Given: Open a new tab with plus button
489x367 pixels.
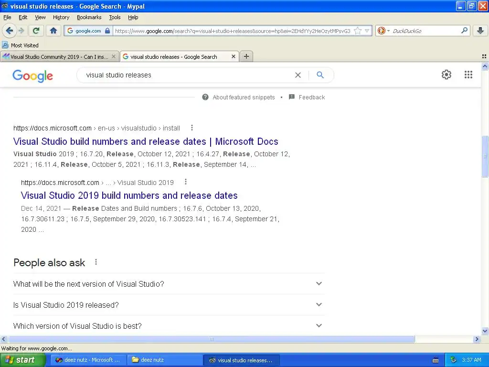Looking at the screenshot, I should (x=246, y=56).
